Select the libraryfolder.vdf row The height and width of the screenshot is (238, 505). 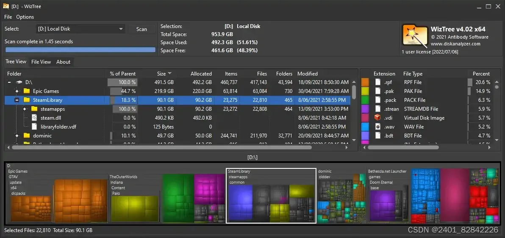tap(177, 127)
